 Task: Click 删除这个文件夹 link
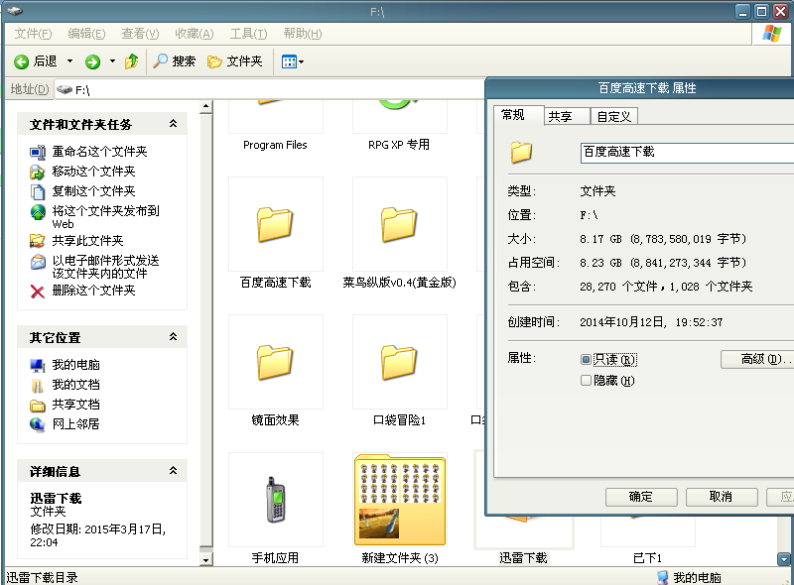pyautogui.click(x=93, y=291)
